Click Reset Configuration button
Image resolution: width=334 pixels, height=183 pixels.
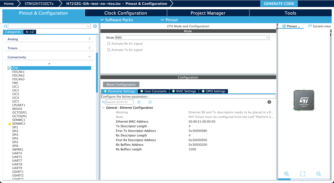tap(121, 84)
